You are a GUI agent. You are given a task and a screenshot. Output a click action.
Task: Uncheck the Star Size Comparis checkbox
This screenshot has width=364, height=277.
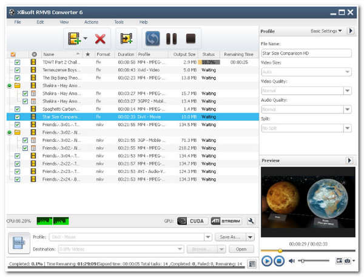coord(18,117)
